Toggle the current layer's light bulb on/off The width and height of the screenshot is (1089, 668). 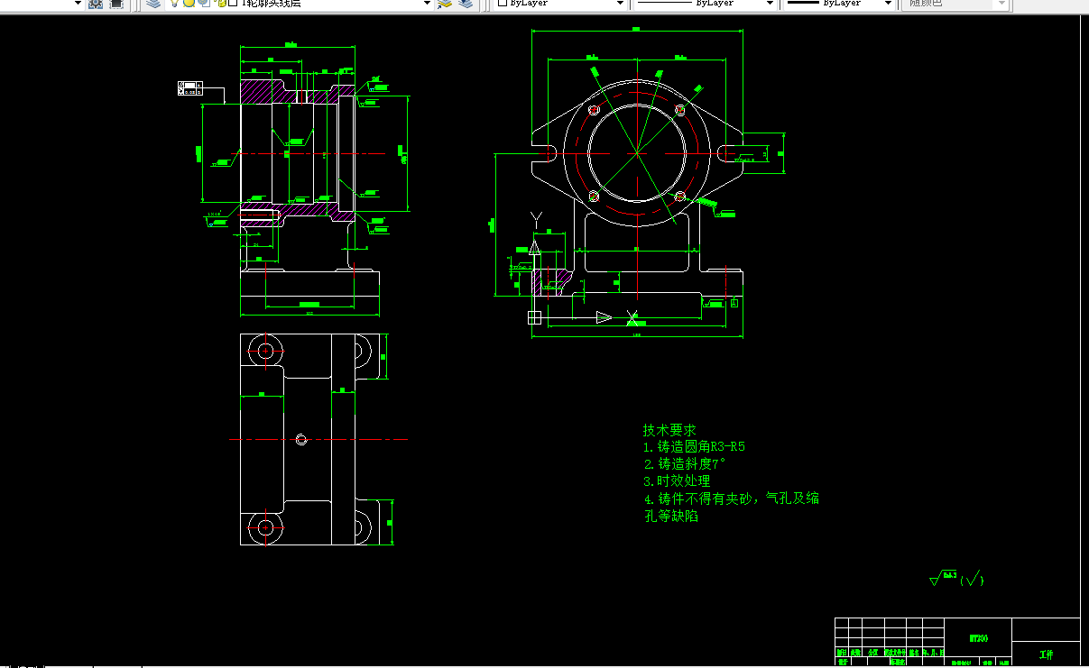(x=174, y=3)
